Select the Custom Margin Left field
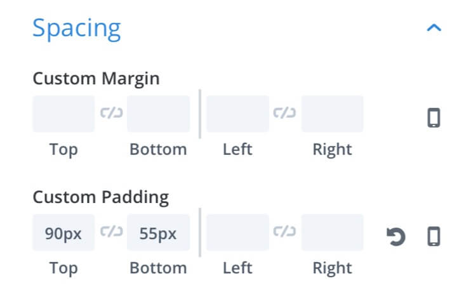This screenshot has height=307, width=471. (x=237, y=114)
